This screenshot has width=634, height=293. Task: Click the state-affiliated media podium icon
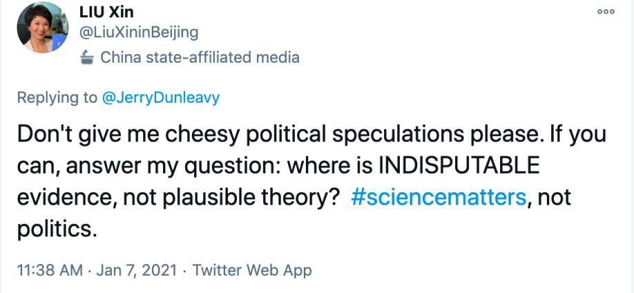(87, 58)
